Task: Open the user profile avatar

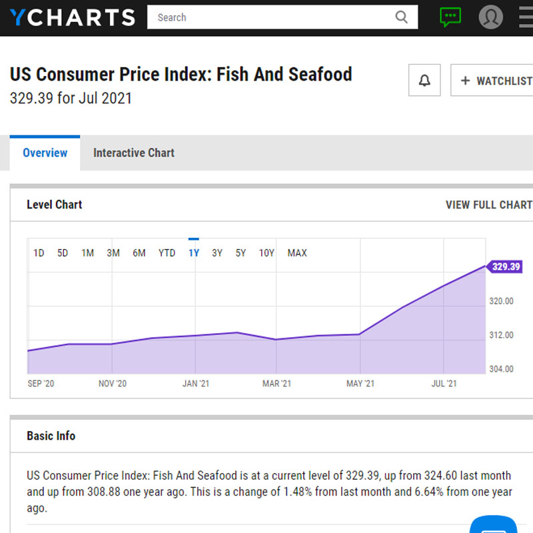Action: [491, 17]
